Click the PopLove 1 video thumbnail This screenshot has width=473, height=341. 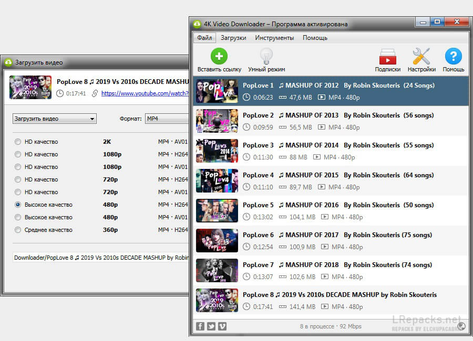pyautogui.click(x=217, y=91)
